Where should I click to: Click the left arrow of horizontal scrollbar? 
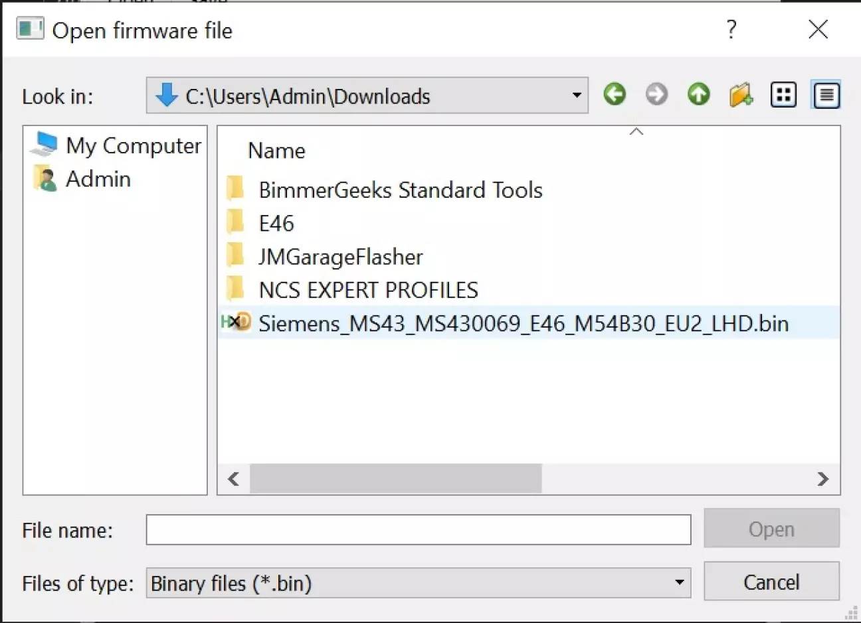click(233, 478)
